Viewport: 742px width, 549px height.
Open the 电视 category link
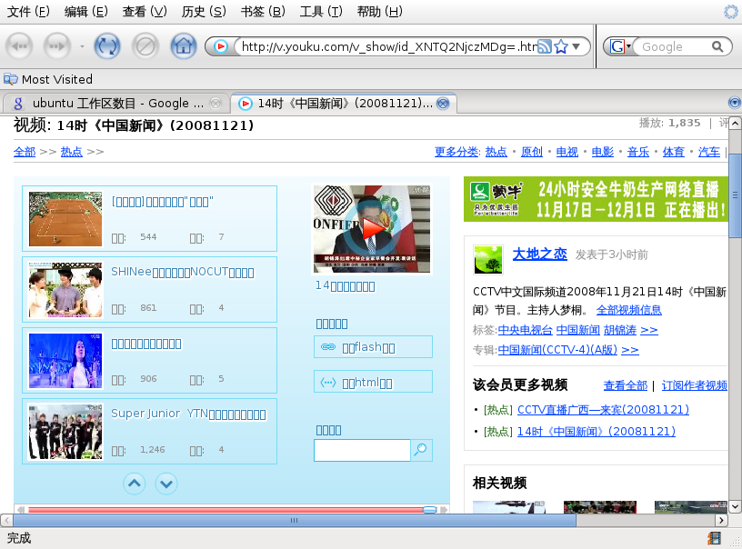[x=567, y=152]
